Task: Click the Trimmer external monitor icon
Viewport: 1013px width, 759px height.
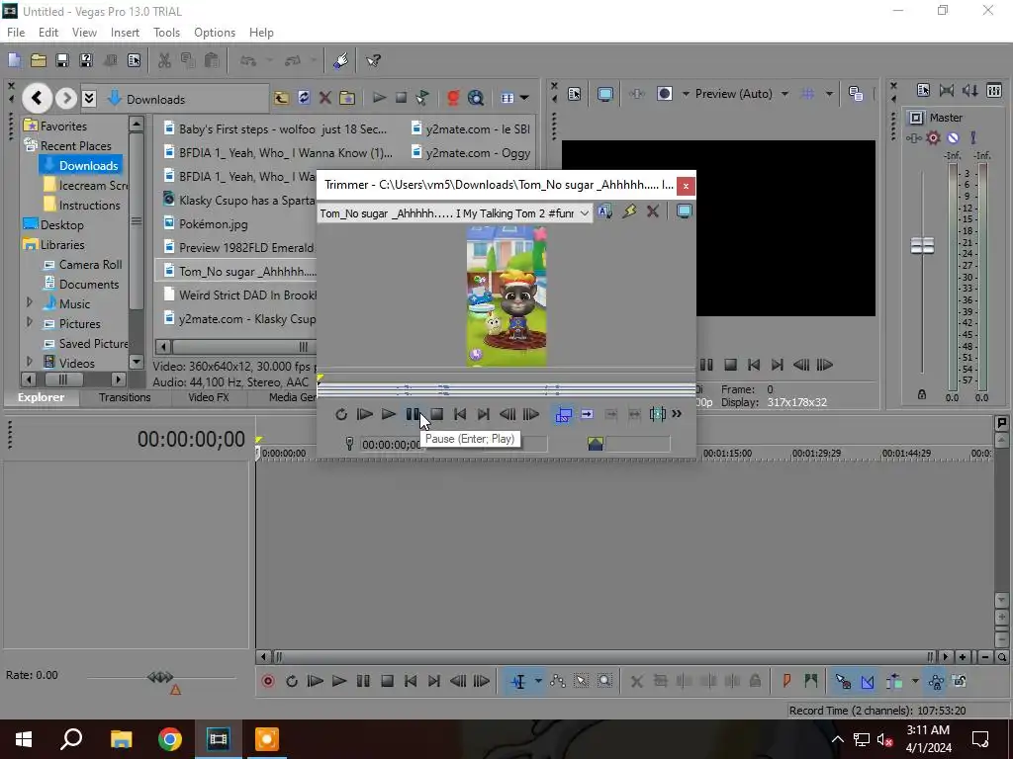Action: (x=685, y=211)
